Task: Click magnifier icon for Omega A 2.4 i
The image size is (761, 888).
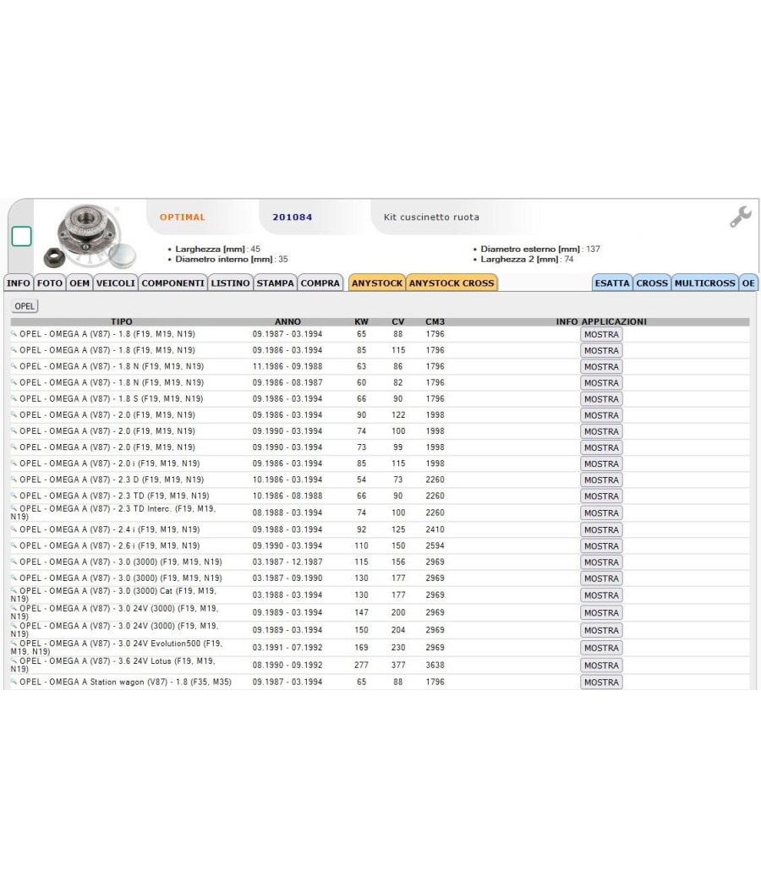Action: 14,529
